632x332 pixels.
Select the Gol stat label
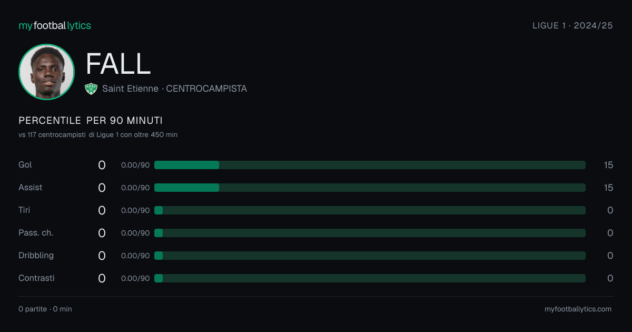pos(25,165)
